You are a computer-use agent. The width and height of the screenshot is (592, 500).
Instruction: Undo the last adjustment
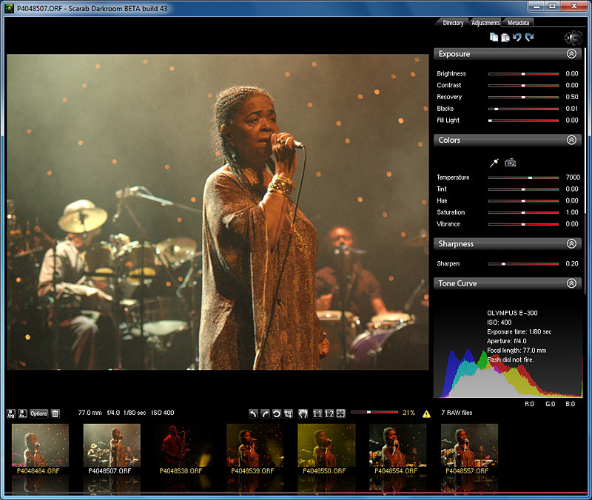pos(517,37)
